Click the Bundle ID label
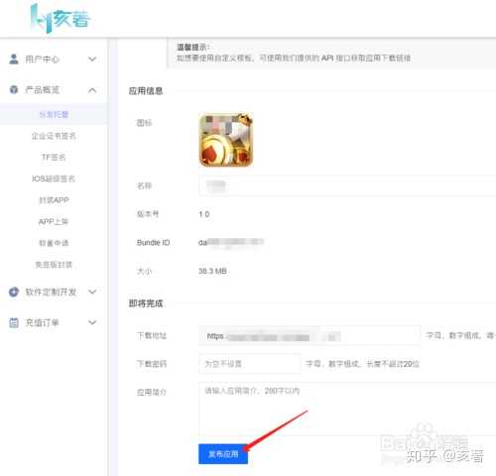 [x=153, y=243]
